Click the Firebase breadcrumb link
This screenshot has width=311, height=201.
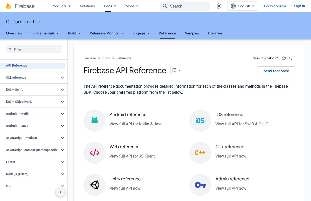point(90,58)
